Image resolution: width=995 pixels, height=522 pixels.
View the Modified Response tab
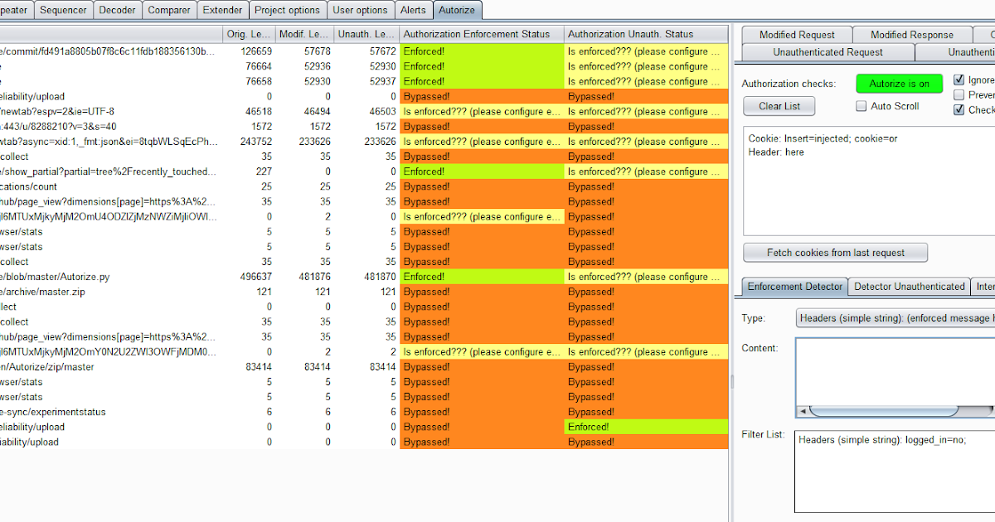pyautogui.click(x=912, y=34)
